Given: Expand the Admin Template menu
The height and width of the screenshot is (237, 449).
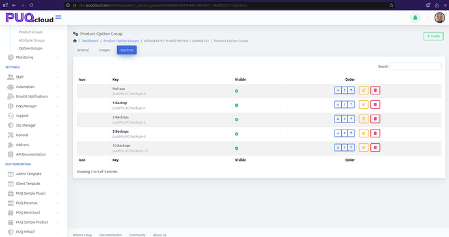Looking at the screenshot, I should (x=33, y=174).
